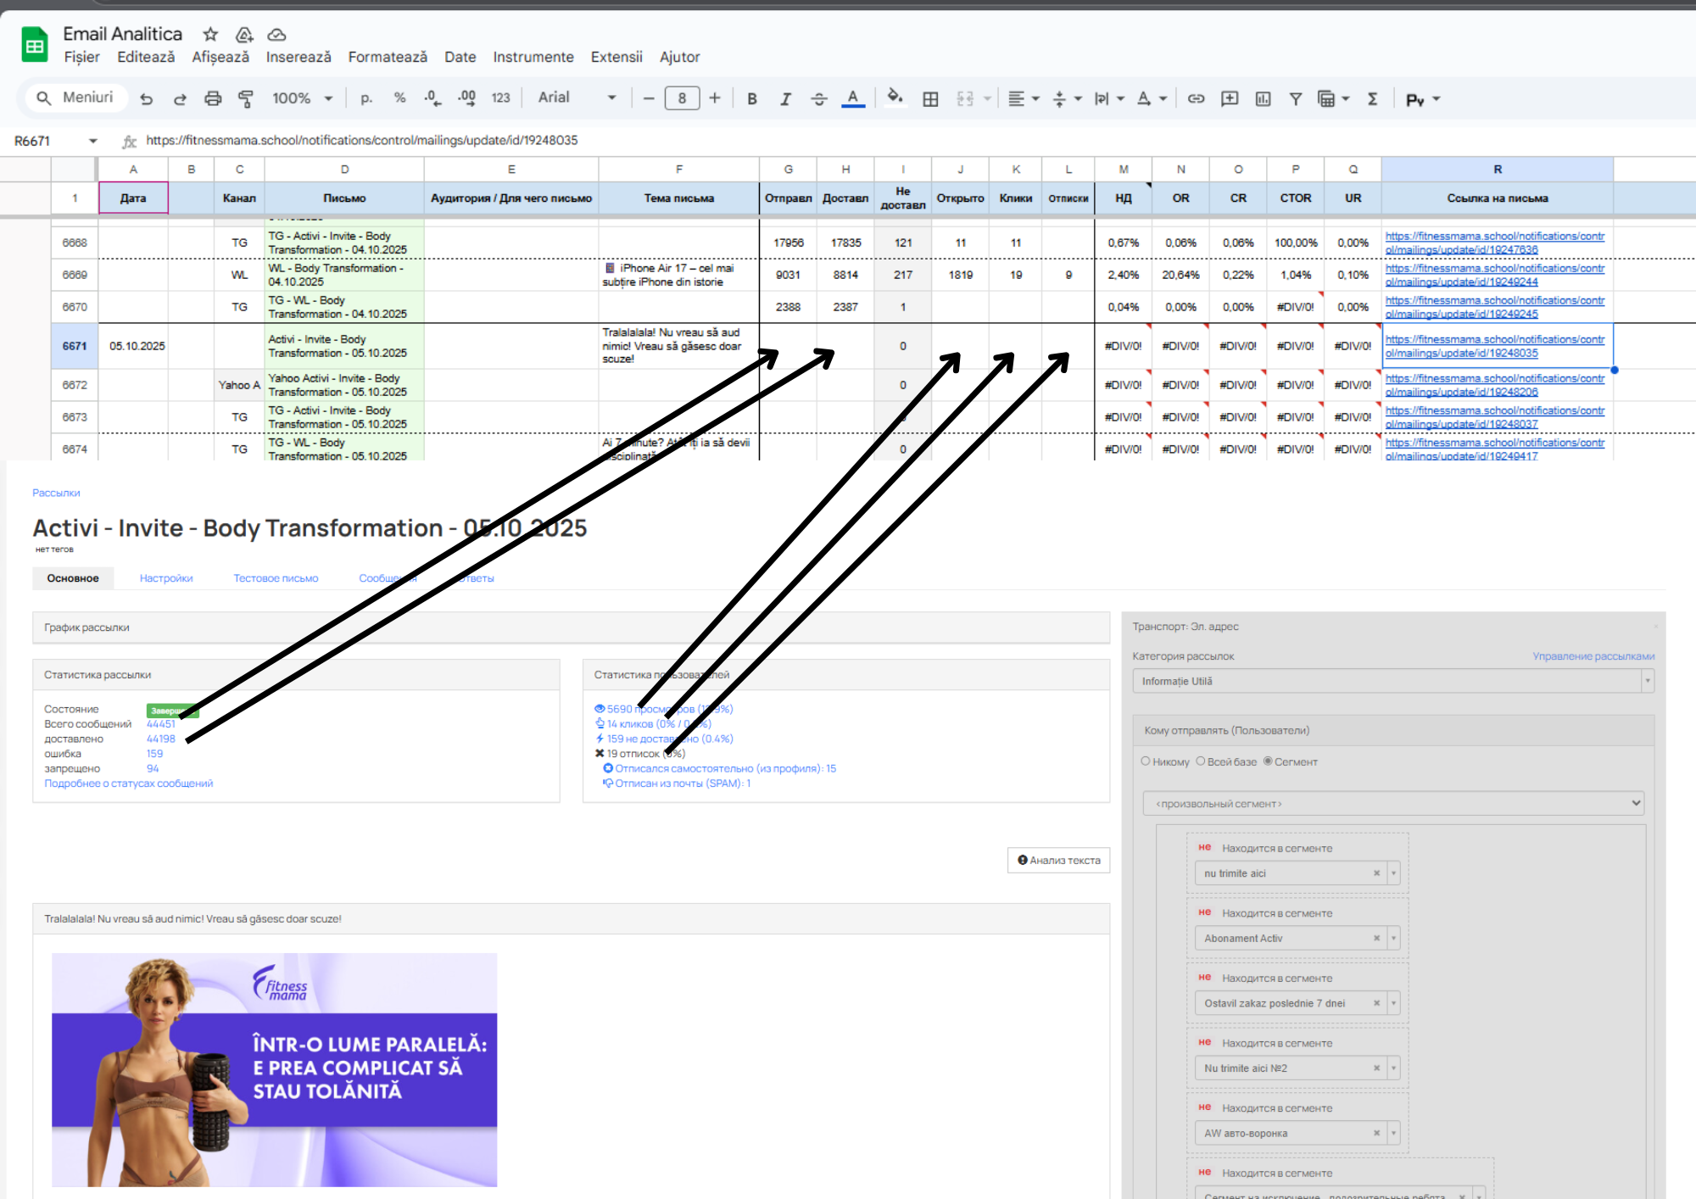Click the insert link icon
1696x1199 pixels.
point(1196,98)
